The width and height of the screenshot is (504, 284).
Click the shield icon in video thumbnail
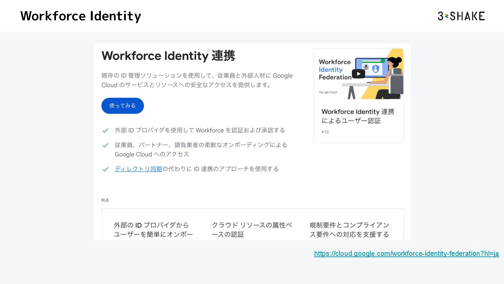pos(376,69)
